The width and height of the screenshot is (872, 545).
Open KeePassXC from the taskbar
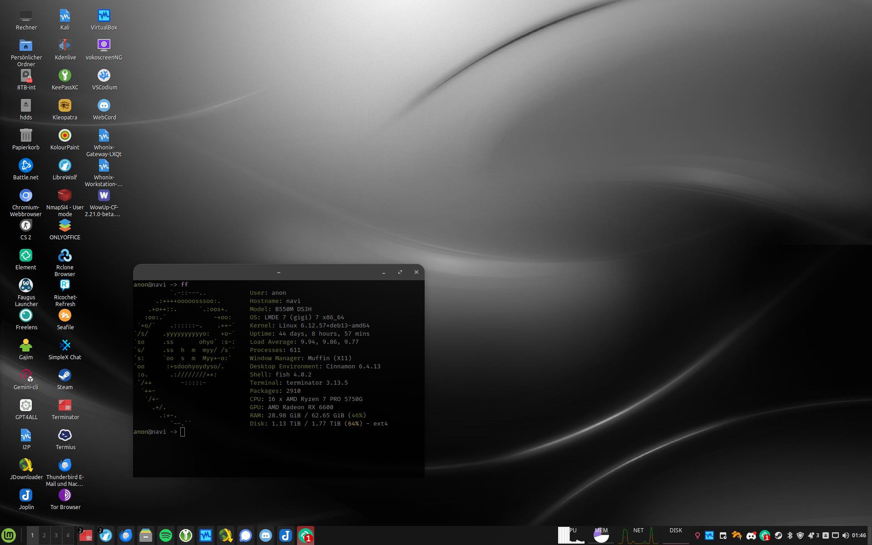tap(186, 535)
